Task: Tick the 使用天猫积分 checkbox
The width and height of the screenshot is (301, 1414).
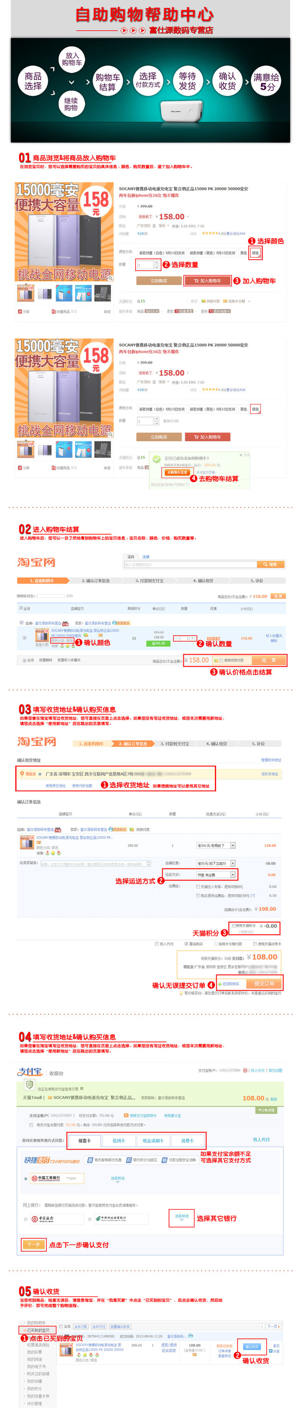Action: click(234, 925)
